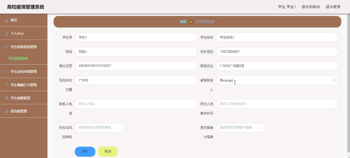Click the 学生 学生1 user label

(x=287, y=7)
